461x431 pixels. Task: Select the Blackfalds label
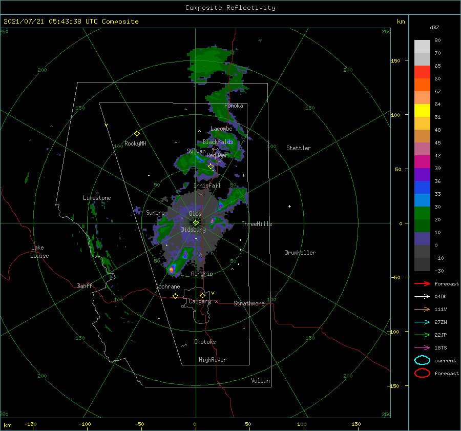[x=218, y=142]
